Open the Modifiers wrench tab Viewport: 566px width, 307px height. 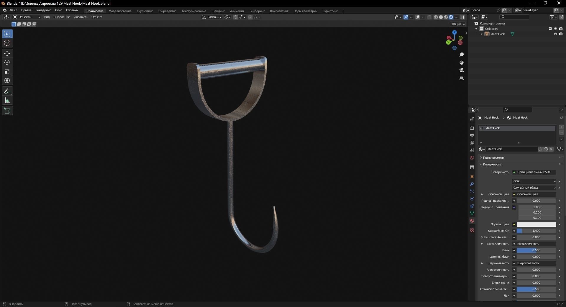[472, 184]
